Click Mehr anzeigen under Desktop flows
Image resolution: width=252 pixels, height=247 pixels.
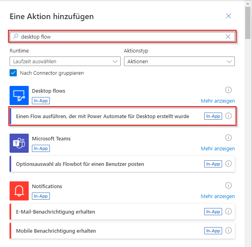(x=218, y=101)
